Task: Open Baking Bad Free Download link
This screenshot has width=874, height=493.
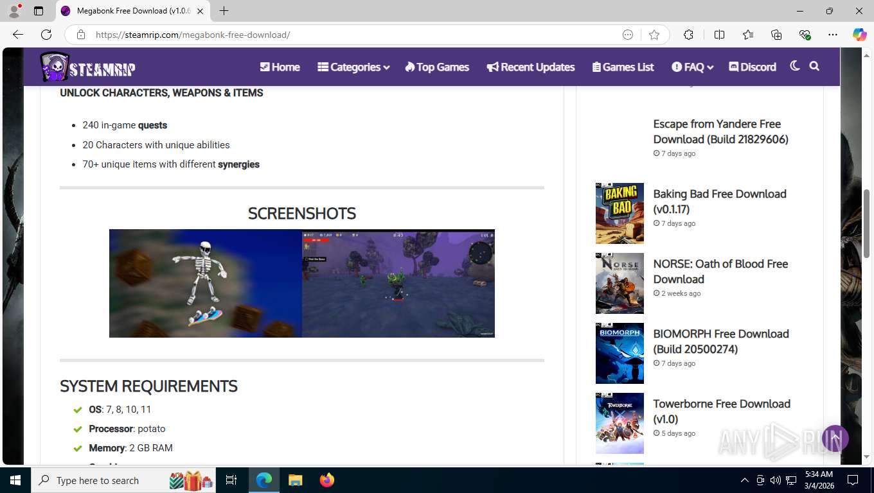Action: point(720,202)
